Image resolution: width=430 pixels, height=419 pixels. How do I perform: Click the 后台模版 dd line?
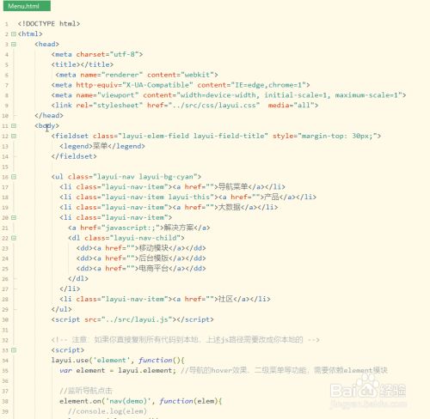(x=141, y=258)
